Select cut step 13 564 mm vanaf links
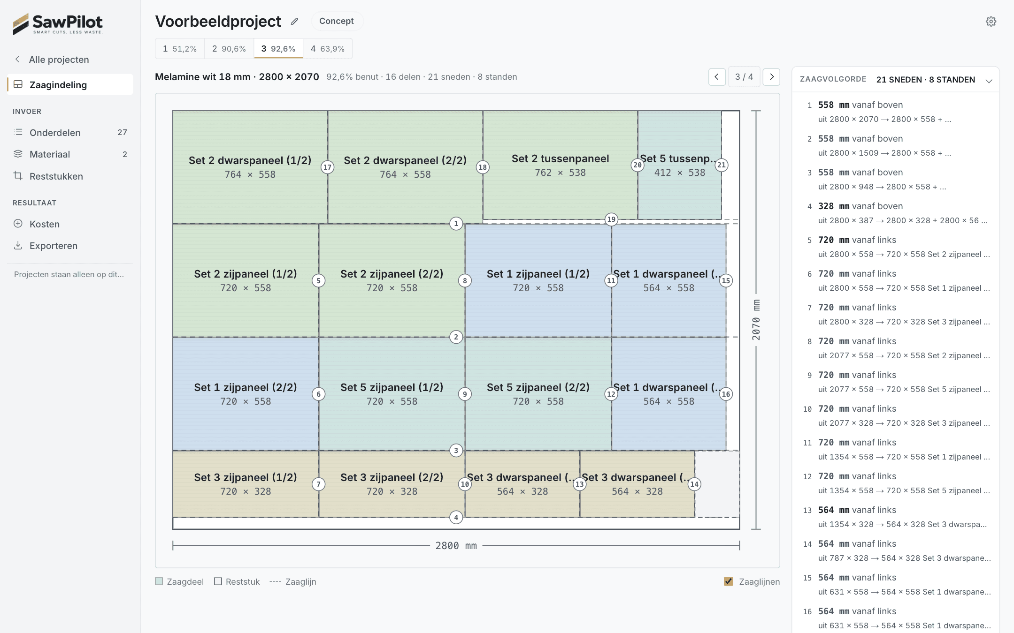The width and height of the screenshot is (1014, 633). tap(896, 517)
